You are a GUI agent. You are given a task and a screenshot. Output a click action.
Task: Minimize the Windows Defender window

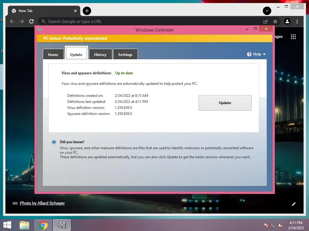[x=247, y=29]
